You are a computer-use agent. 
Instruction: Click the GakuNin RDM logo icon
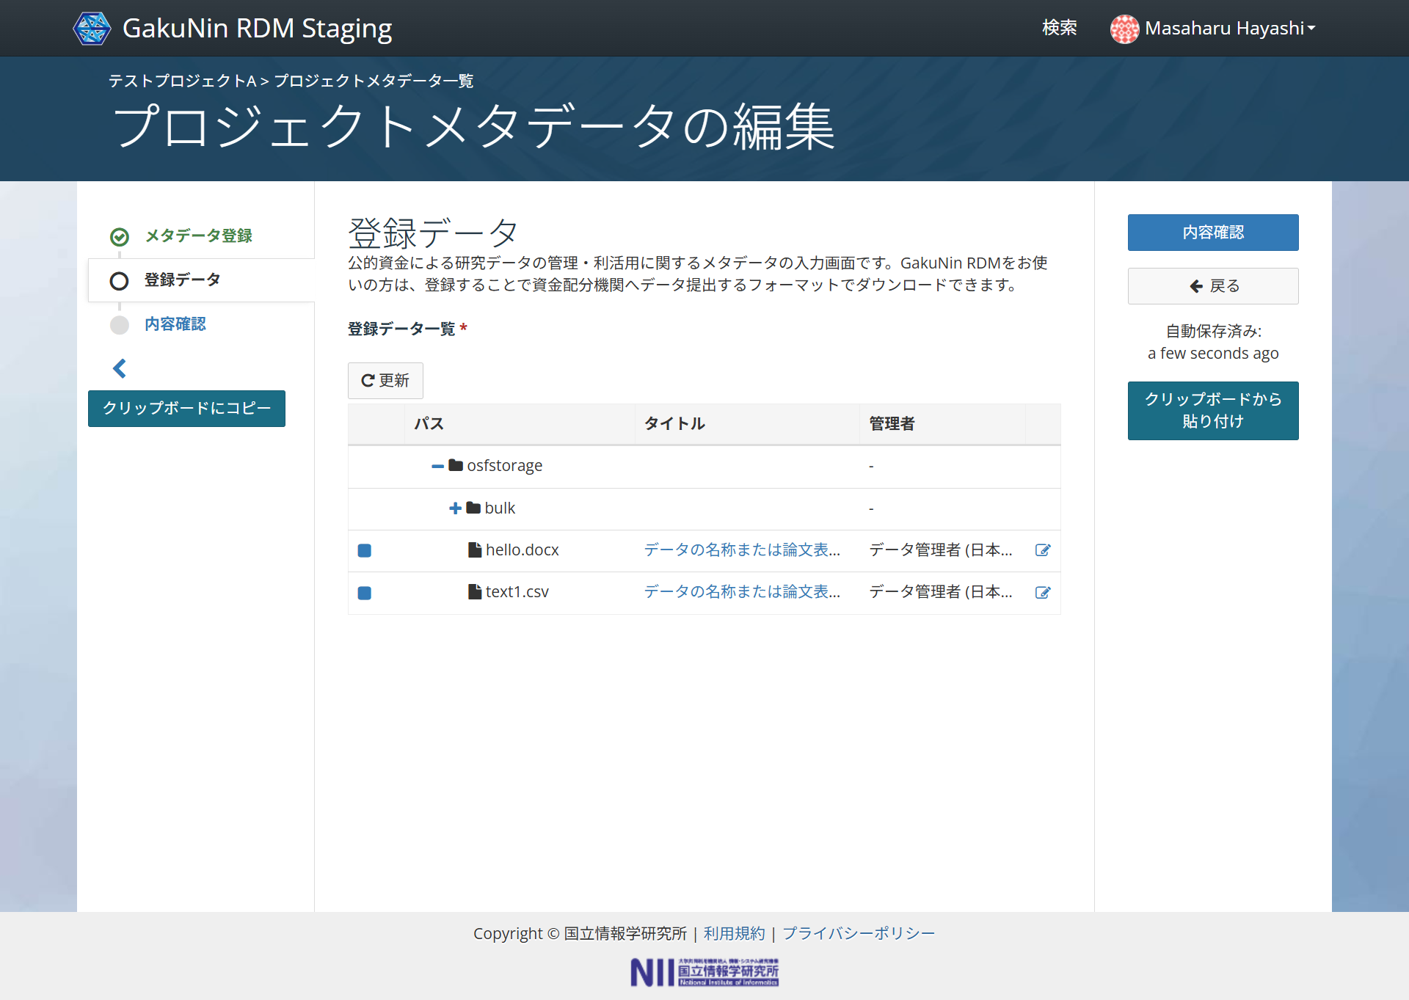tap(92, 29)
